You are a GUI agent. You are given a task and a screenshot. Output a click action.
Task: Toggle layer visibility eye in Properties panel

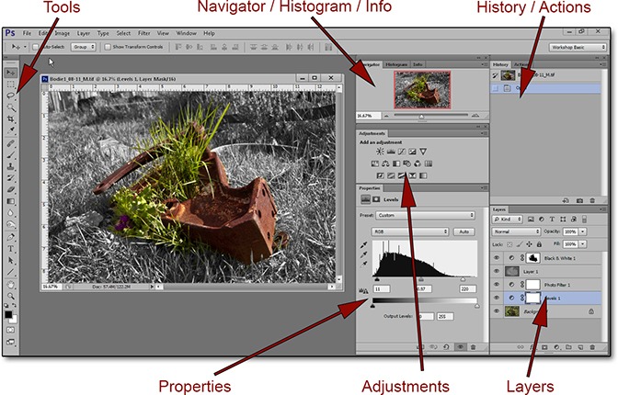[x=460, y=347]
